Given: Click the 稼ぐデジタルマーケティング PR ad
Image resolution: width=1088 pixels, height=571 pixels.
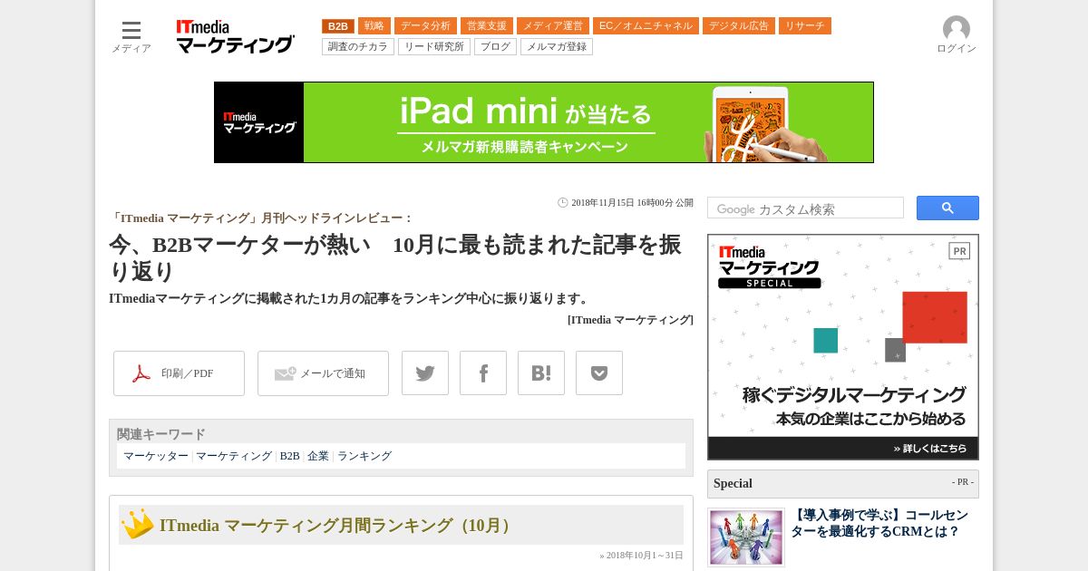Looking at the screenshot, I should pos(843,347).
